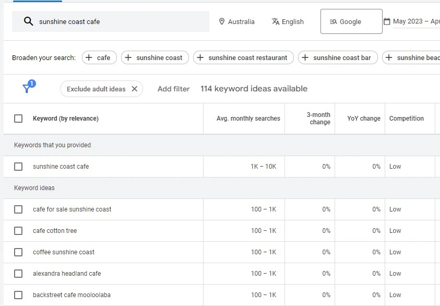
Task: Select 'cafe for sale sunshine coast' checkbox
Action: pyautogui.click(x=18, y=209)
